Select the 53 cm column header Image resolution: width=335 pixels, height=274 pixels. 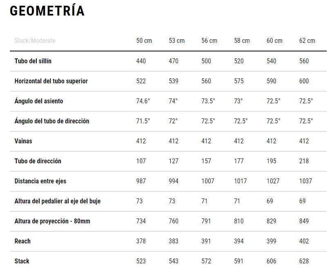pos(176,40)
